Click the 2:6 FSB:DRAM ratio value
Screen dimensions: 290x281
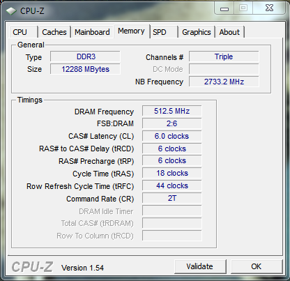pos(172,123)
